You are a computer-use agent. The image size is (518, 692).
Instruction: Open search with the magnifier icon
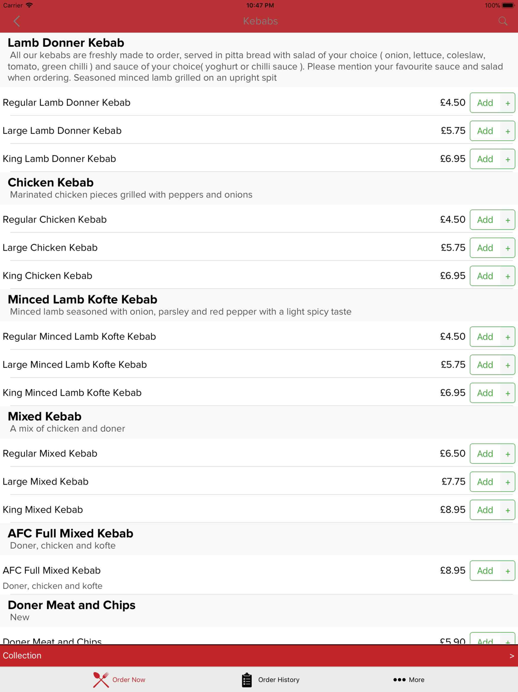tap(502, 21)
